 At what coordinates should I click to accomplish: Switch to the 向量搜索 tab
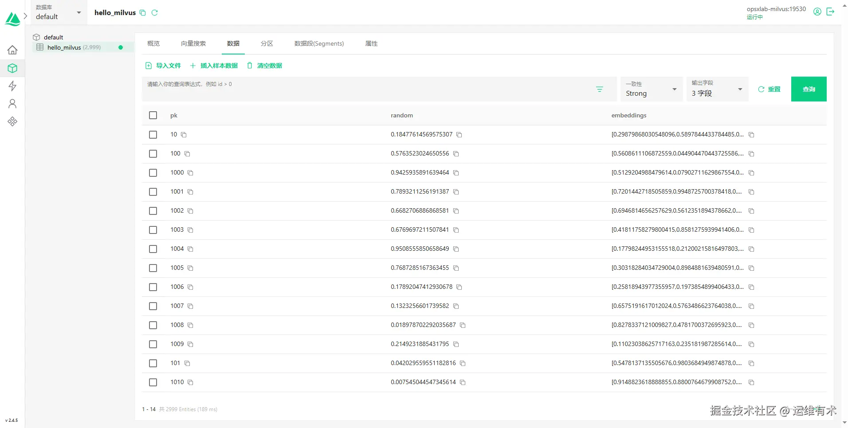pos(193,43)
